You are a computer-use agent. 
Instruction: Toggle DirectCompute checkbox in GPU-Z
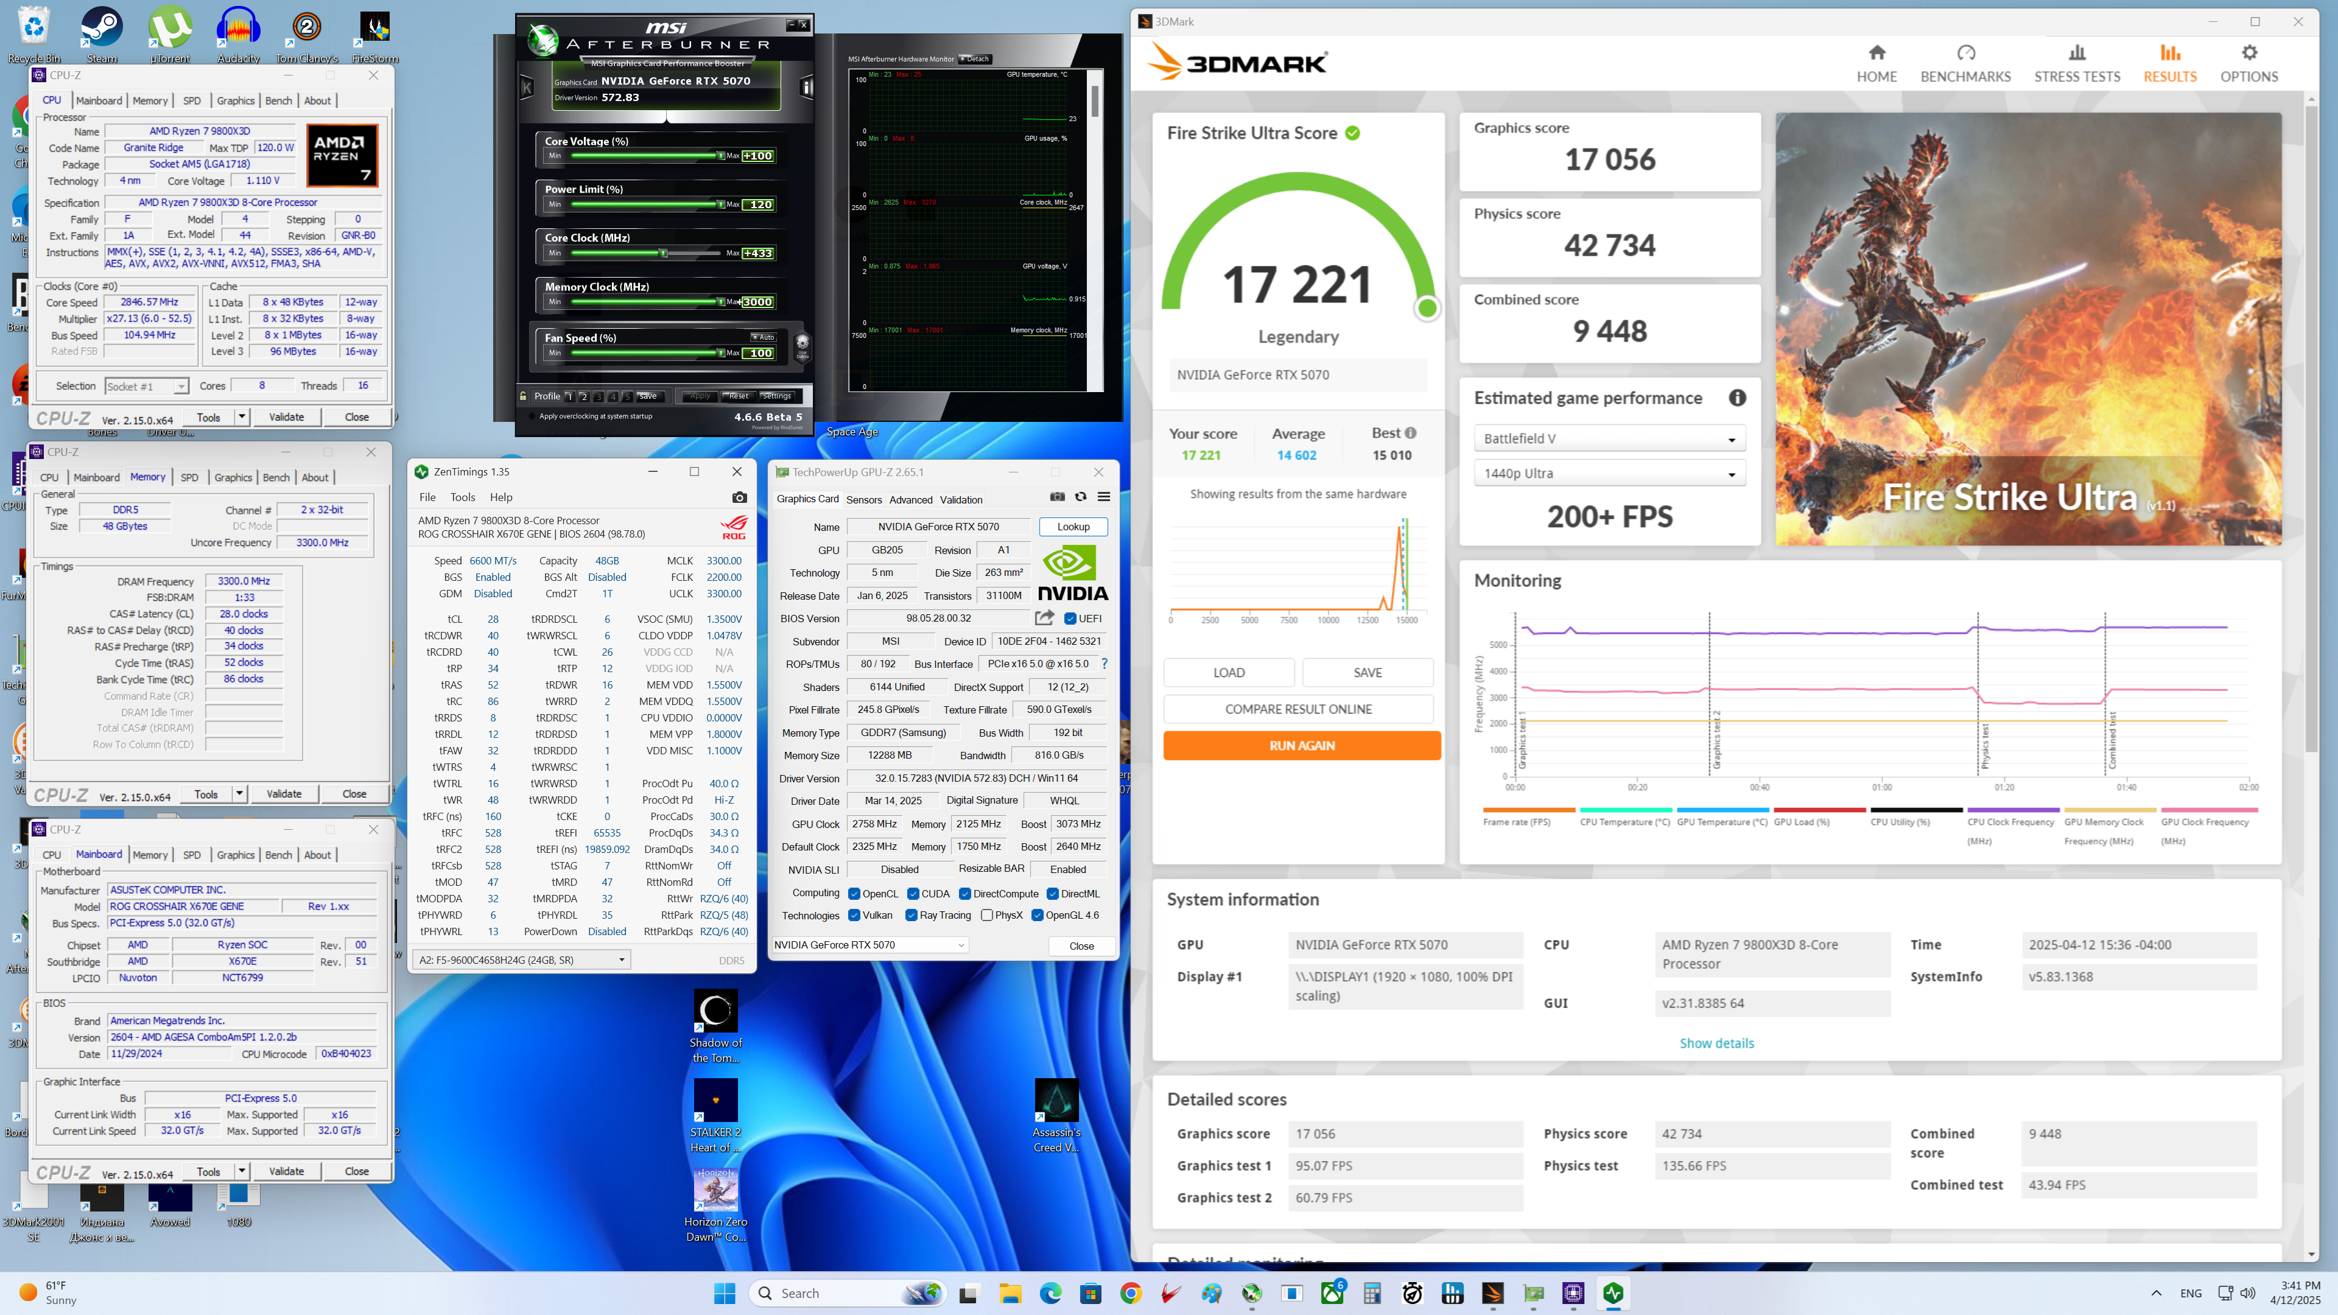coord(965,894)
